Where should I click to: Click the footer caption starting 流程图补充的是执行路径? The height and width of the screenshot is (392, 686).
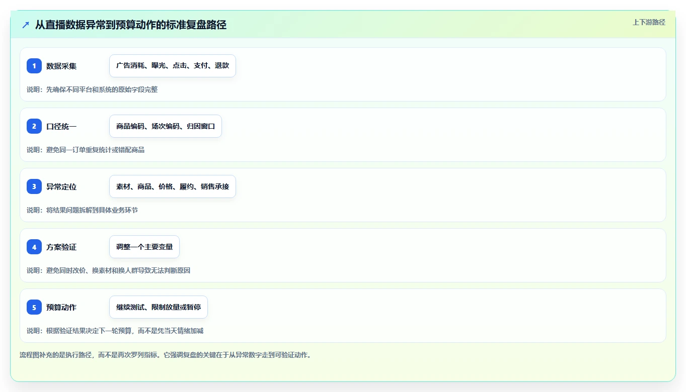166,355
